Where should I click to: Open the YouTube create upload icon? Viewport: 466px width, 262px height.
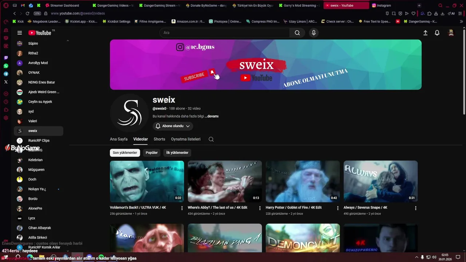pyautogui.click(x=425, y=33)
